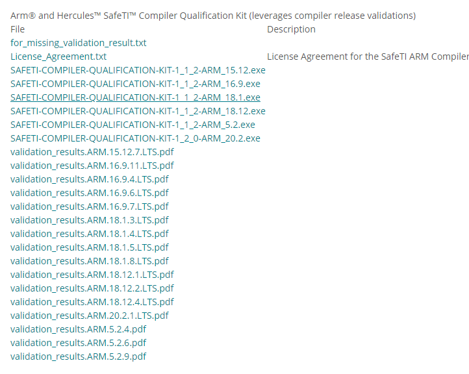Download the KIT-1_2_0-ARM_20.2.exe installer
This screenshot has width=469, height=374.
135,138
